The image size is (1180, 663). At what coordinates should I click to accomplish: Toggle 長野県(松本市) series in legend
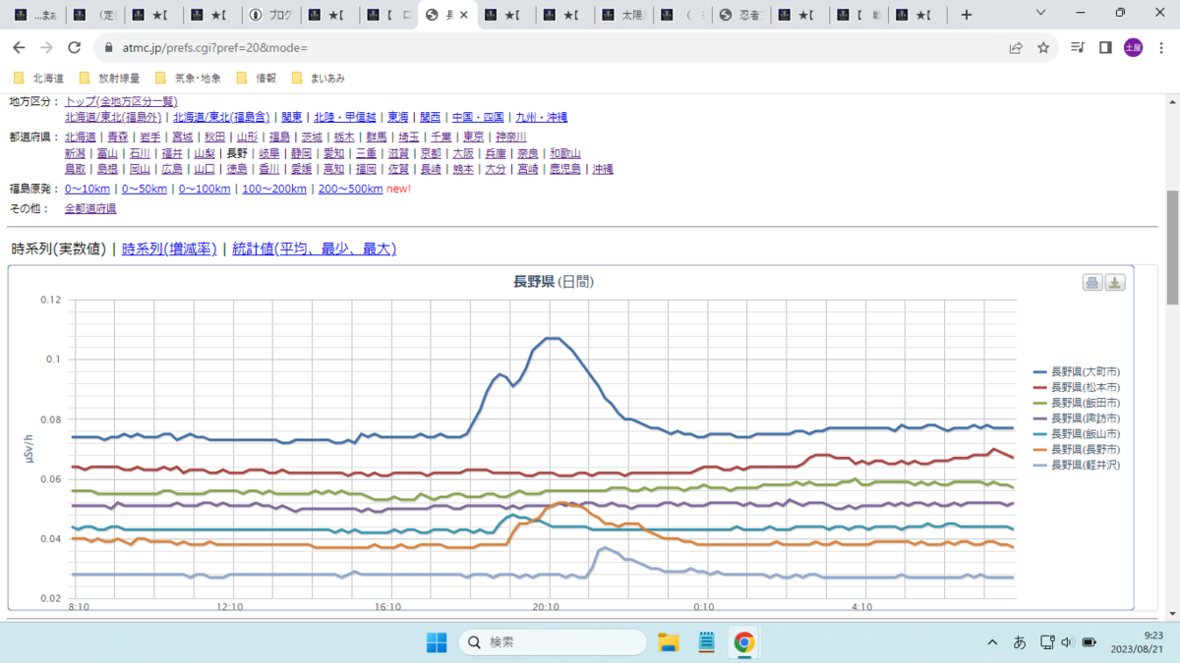pos(1077,387)
